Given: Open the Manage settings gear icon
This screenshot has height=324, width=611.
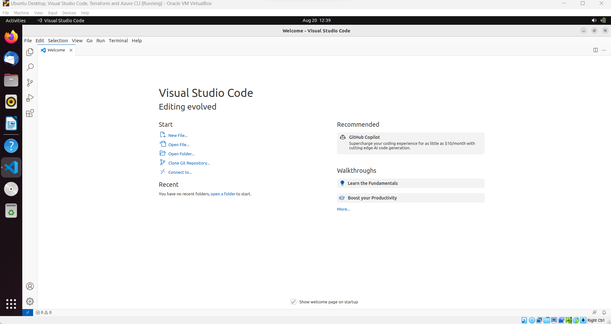Looking at the screenshot, I should click(x=30, y=301).
